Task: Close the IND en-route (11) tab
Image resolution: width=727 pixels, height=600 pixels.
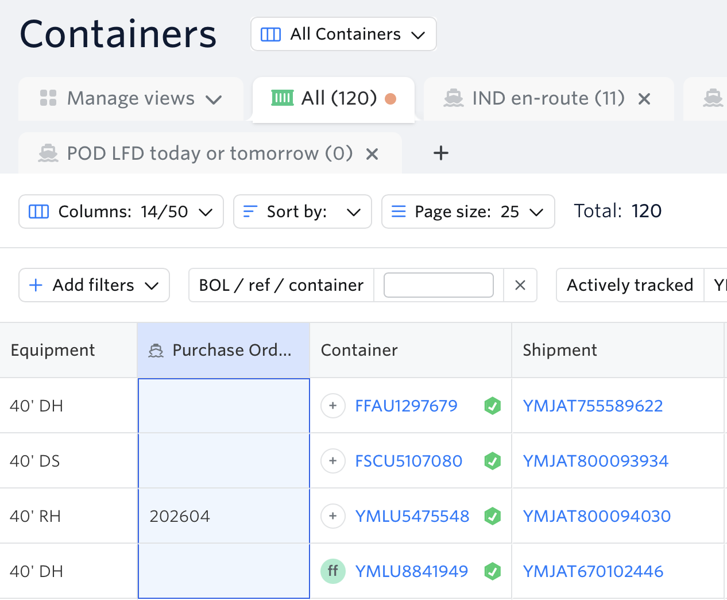Action: [x=644, y=99]
